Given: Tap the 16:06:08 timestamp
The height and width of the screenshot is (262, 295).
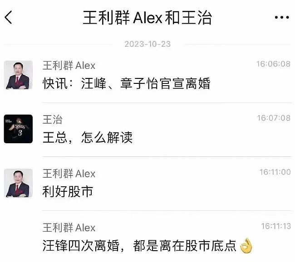Looking at the screenshot, I should point(273,64).
